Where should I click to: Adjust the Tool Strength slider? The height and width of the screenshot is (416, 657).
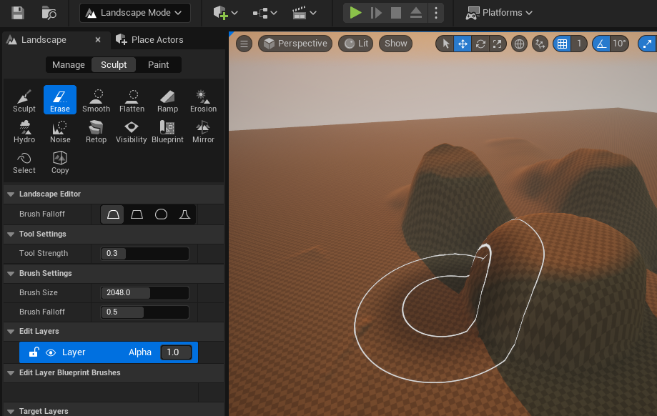coord(144,254)
